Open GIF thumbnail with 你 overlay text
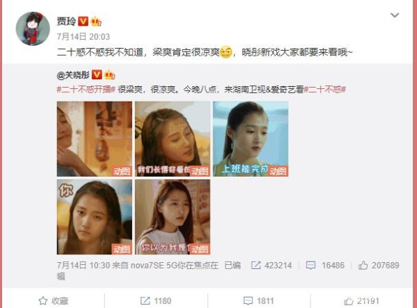417x308 pixels. coord(95,217)
